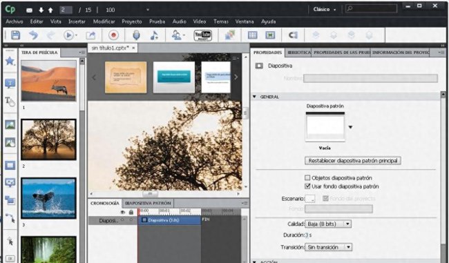Click the up arrow previous slide icon
This screenshot has height=263, width=449.
coord(50,10)
